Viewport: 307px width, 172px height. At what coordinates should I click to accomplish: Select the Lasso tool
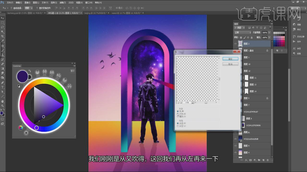pyautogui.click(x=2, y=27)
